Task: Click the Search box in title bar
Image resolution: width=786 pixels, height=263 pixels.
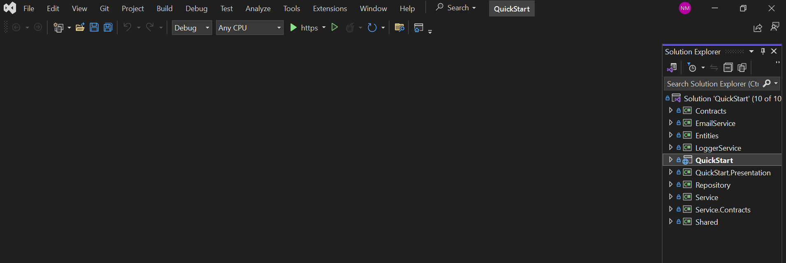Action: click(456, 8)
